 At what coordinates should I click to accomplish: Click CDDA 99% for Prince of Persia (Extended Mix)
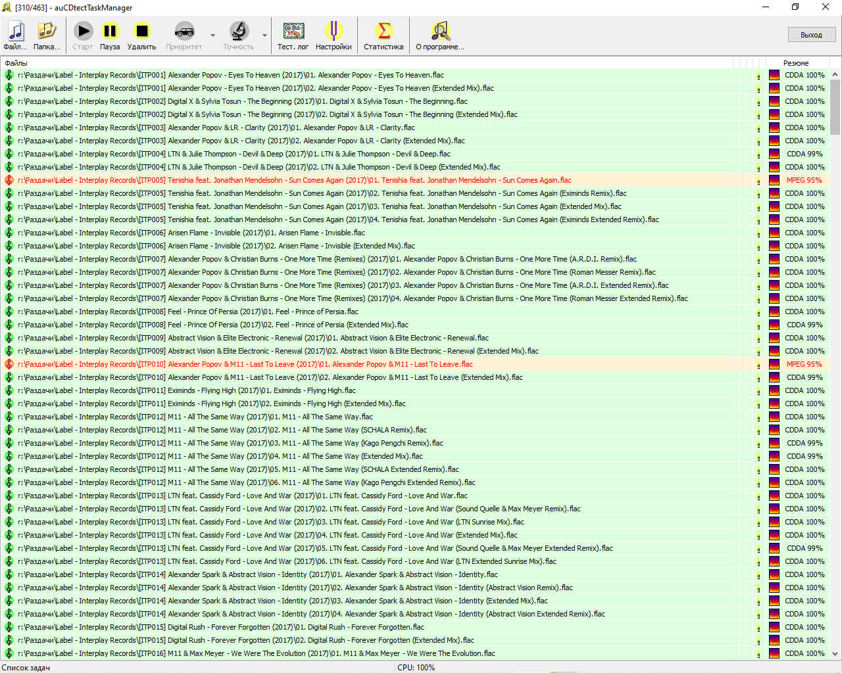[805, 325]
